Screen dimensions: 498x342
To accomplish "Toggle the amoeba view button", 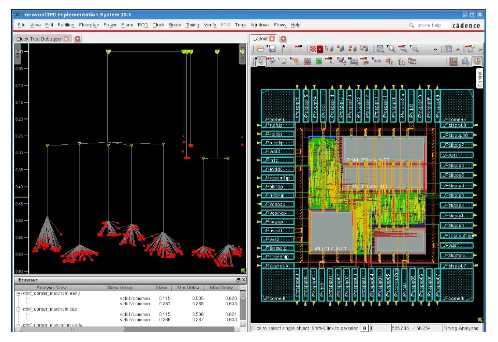I will pyautogui.click(x=465, y=61).
